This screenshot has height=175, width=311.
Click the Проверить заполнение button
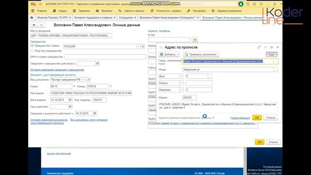pos(201,54)
